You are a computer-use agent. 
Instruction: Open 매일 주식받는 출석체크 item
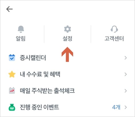[x=67, y=91]
